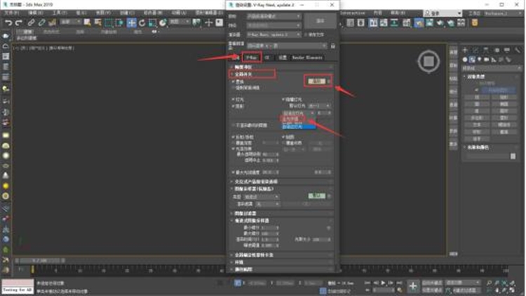Toggle the 不渲染最终图像 checkbox
Viewport: 526px width, 296px height.
tap(233, 125)
